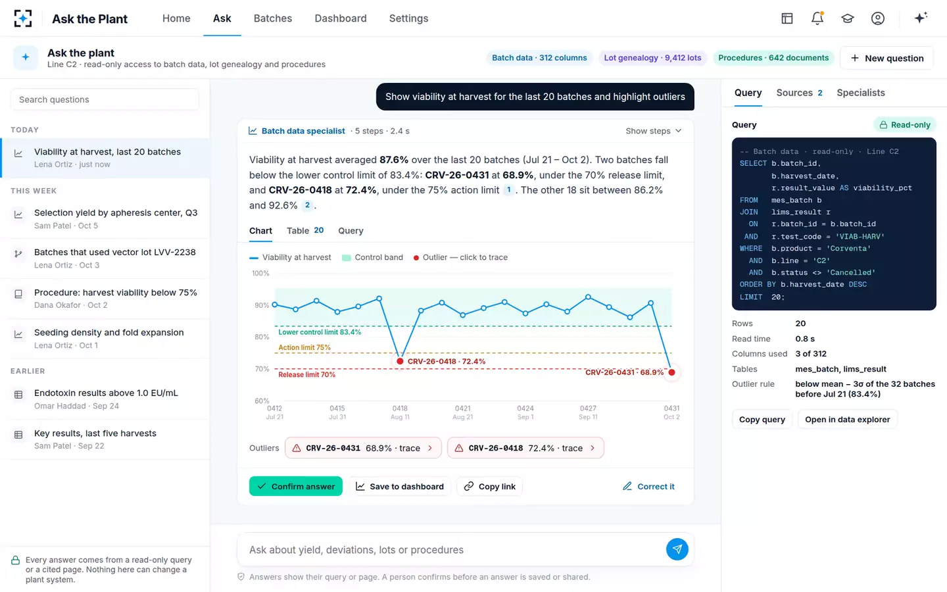Open 'Procedure: harvest viability below 75%' question
The width and height of the screenshot is (947, 592).
pos(105,298)
